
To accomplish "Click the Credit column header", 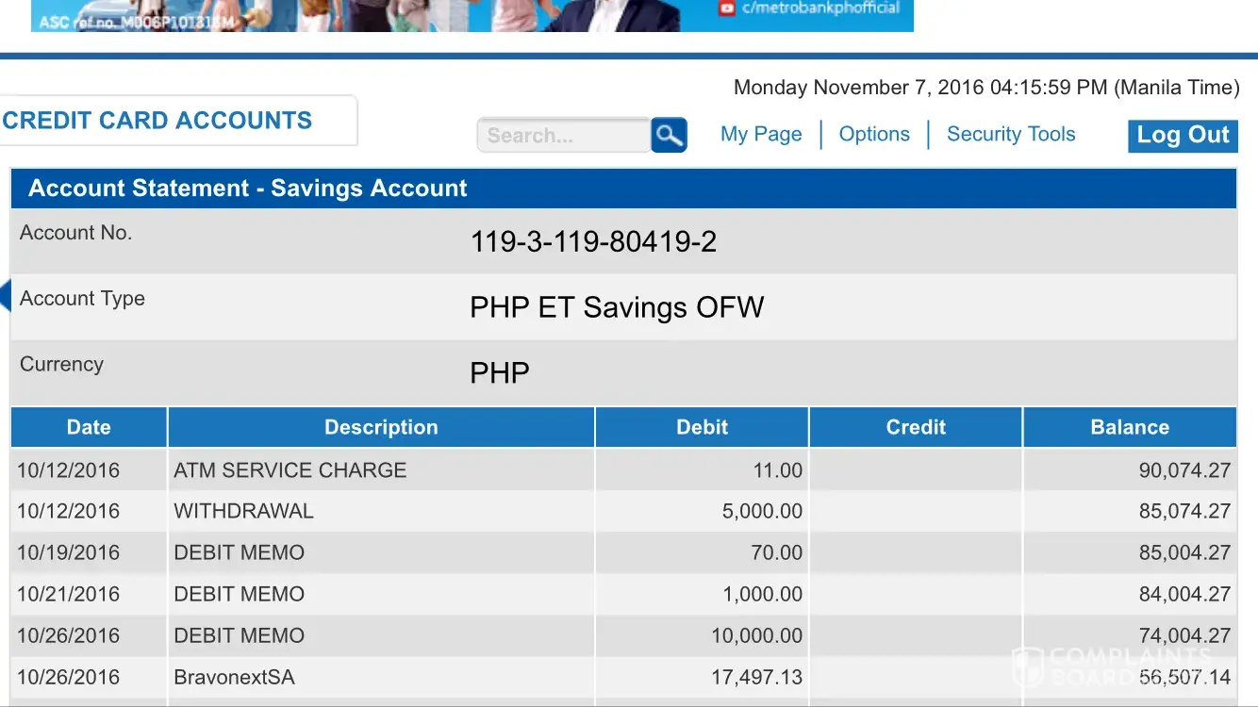I will [916, 427].
